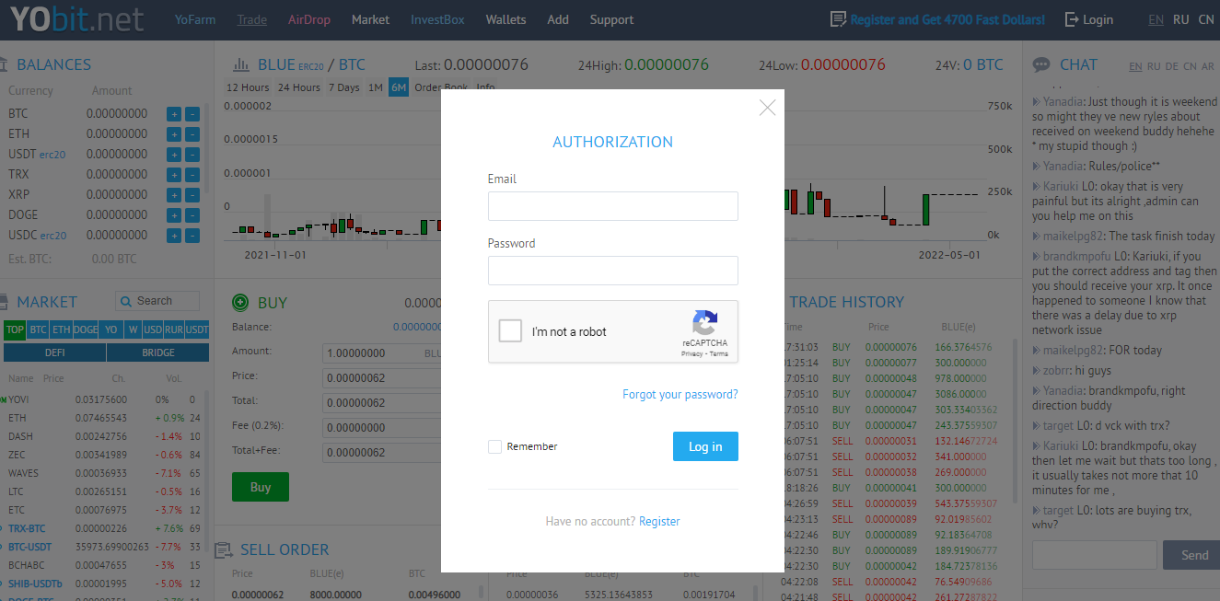This screenshot has height=601, width=1220.
Task: Click the Password input field
Action: [613, 271]
